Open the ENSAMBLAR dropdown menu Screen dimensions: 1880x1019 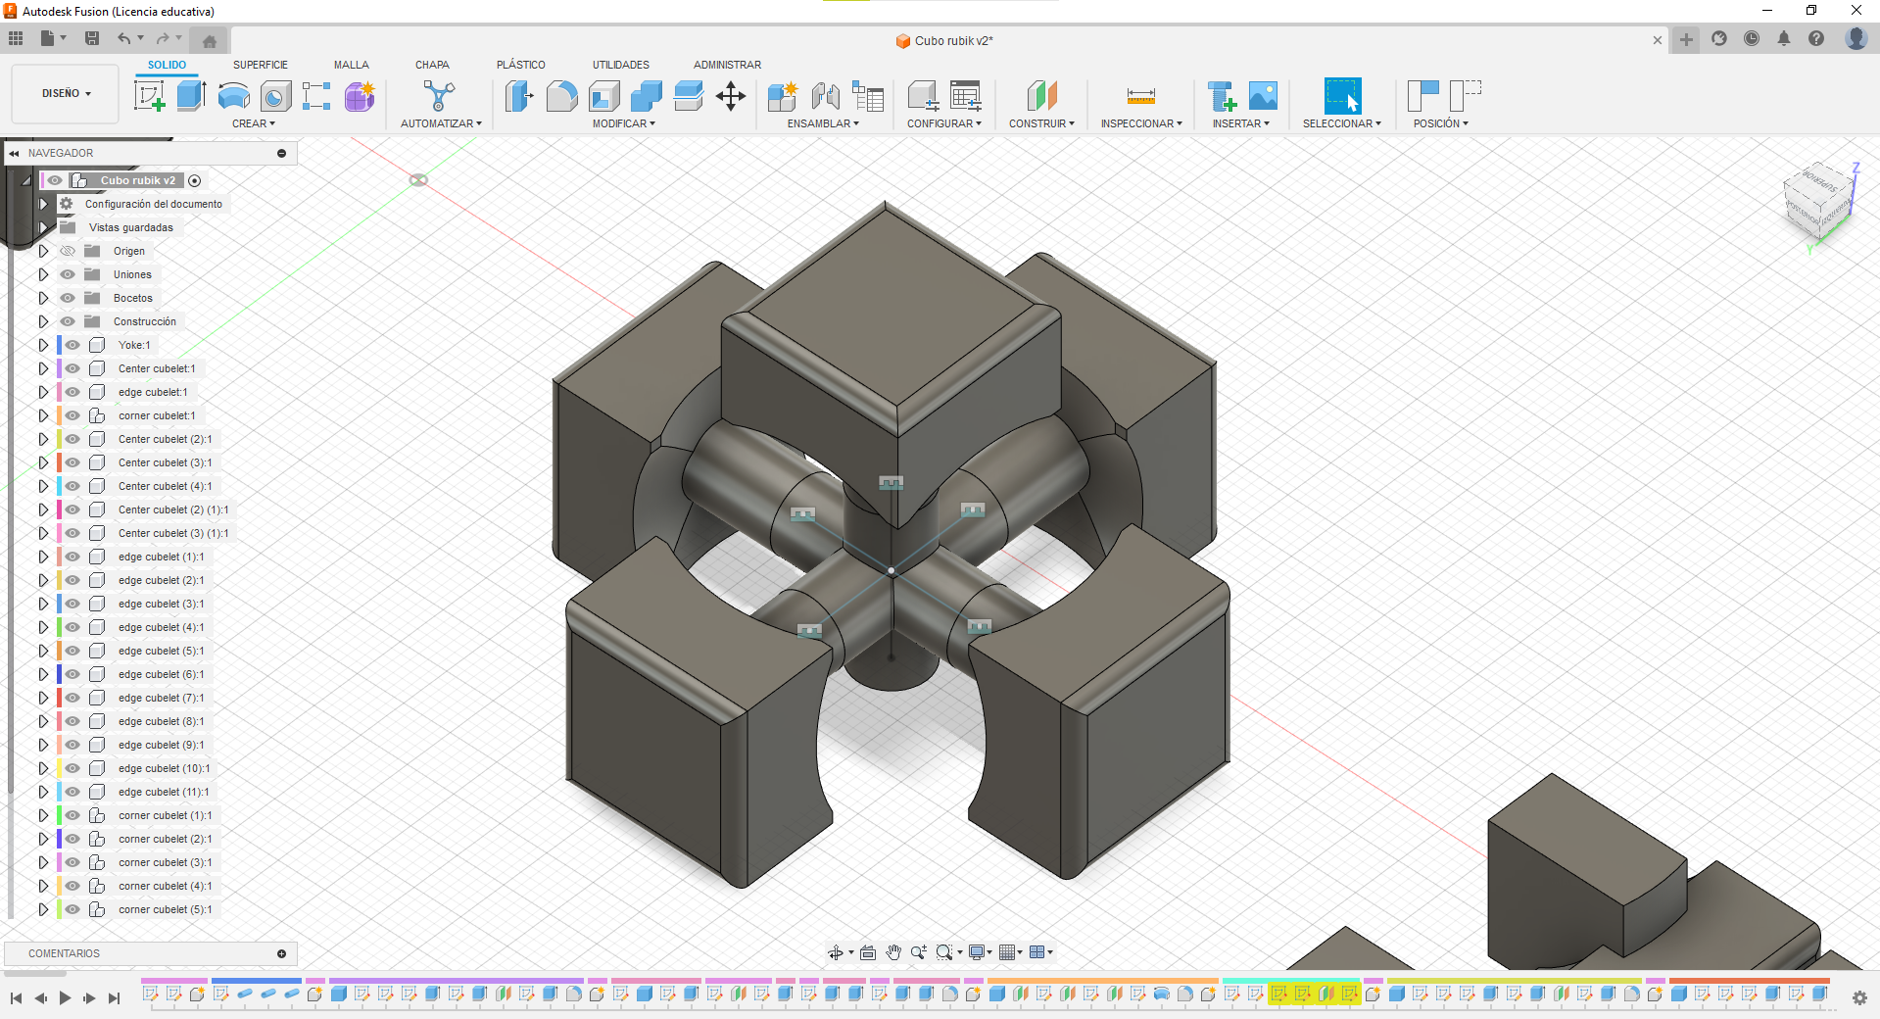tap(823, 123)
